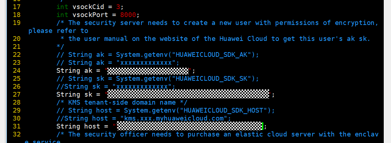391x143 pixels.
Task: Place cursor on 'vsockCid' variable name
Action: 88,7
